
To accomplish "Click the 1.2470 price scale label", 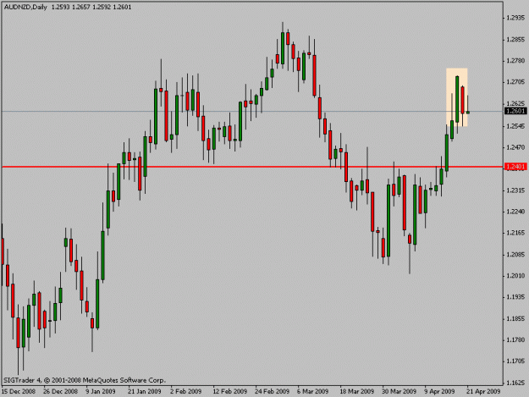I will [x=516, y=147].
